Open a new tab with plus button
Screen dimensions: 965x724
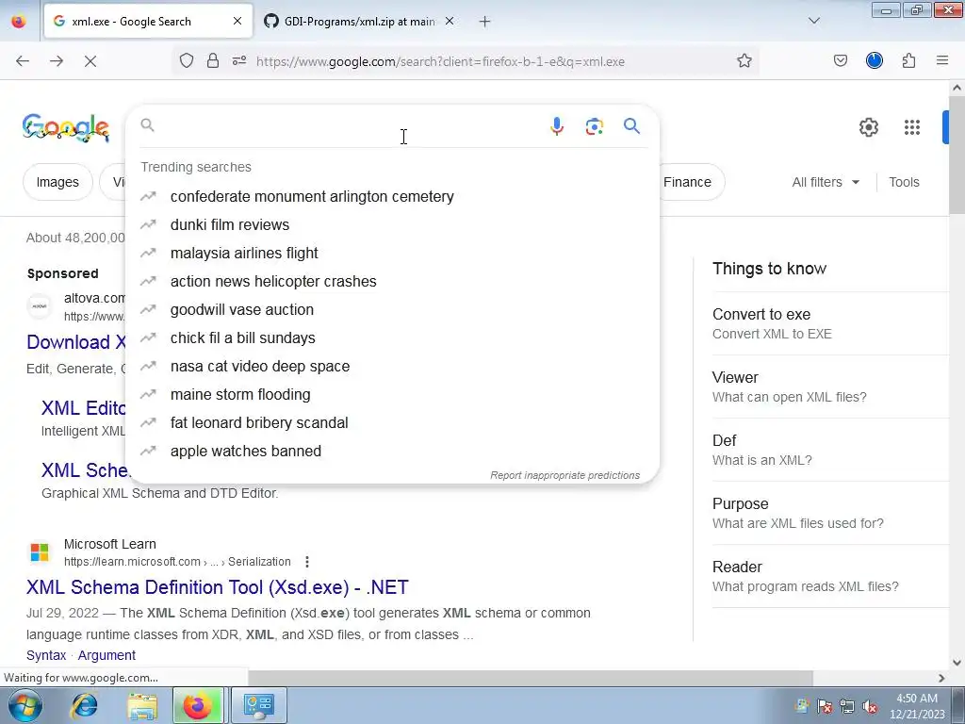click(x=485, y=22)
